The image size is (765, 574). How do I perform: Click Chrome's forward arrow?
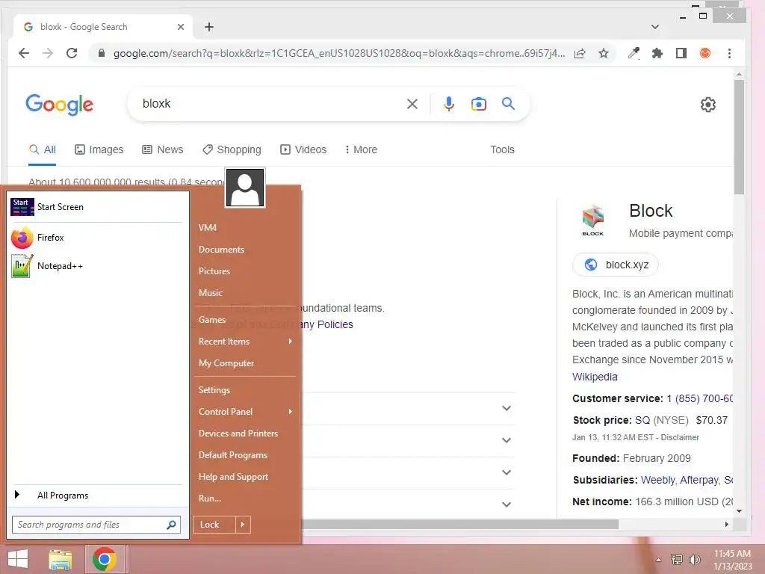pyautogui.click(x=48, y=53)
